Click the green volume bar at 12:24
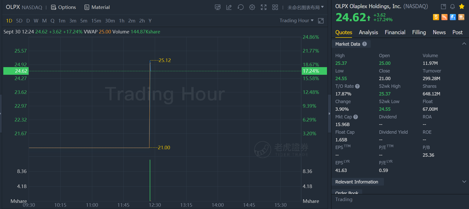The width and height of the screenshot is (469, 209). click(x=150, y=180)
